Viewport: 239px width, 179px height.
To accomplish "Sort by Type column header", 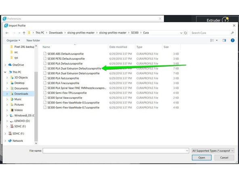I will 139,47.
